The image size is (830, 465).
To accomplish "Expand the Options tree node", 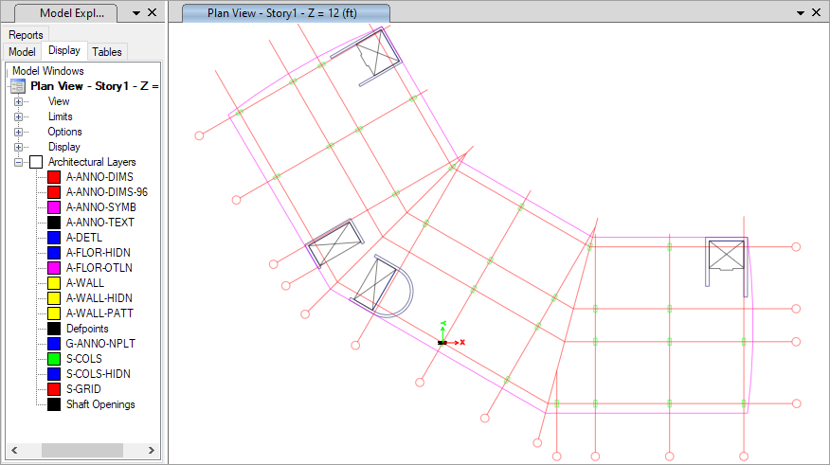I will [18, 132].
